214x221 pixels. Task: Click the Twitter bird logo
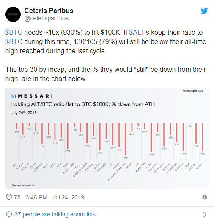(204, 11)
